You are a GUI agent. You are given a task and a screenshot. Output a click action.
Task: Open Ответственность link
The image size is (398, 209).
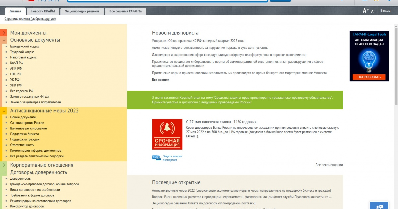click(x=22, y=145)
